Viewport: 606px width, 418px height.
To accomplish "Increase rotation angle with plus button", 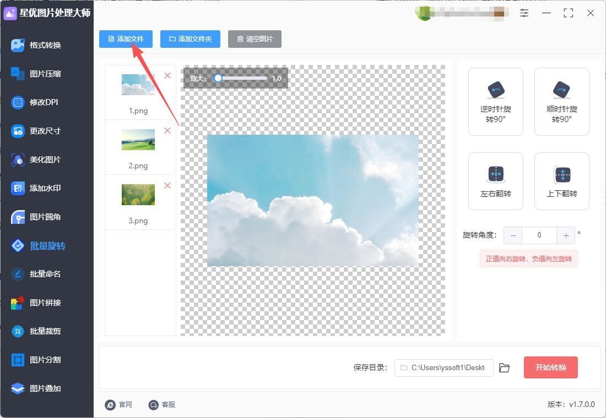I will point(566,235).
